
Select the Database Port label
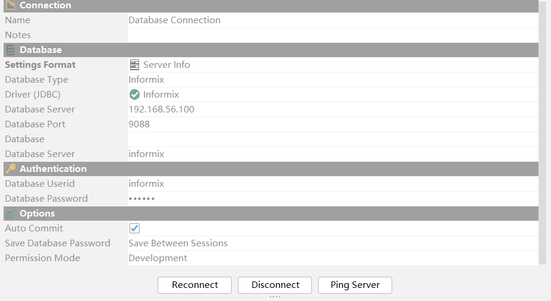pyautogui.click(x=35, y=124)
